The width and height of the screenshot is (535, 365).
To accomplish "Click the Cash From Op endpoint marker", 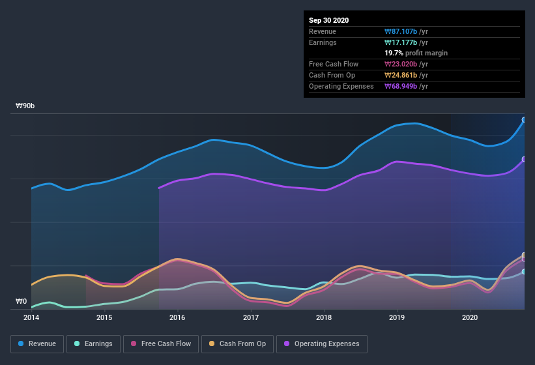I will pos(524,255).
